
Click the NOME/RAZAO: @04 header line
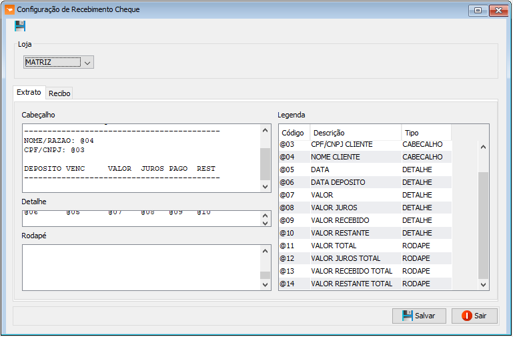click(59, 141)
